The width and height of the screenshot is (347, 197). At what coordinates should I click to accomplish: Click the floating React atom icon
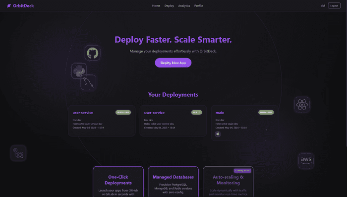click(302, 104)
